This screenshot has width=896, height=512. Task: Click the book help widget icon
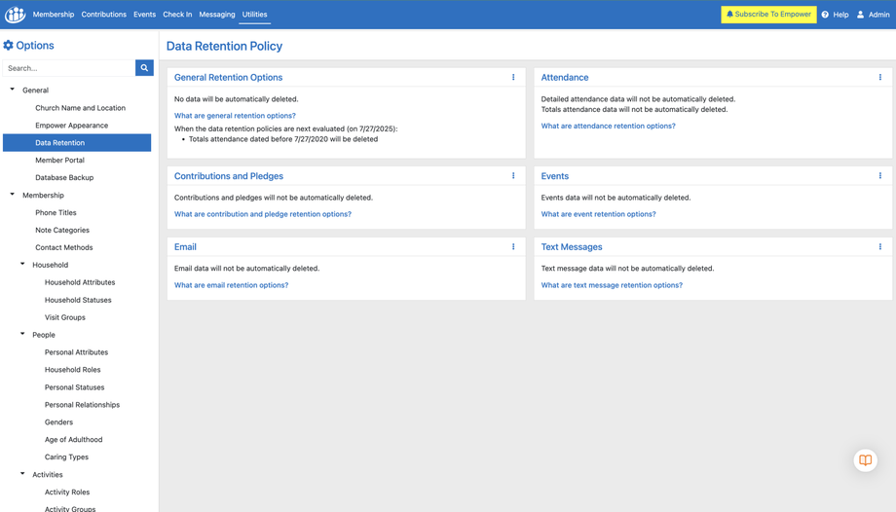click(x=865, y=460)
